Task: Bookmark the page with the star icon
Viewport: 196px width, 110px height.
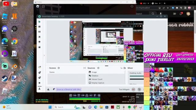Action: point(168,8)
